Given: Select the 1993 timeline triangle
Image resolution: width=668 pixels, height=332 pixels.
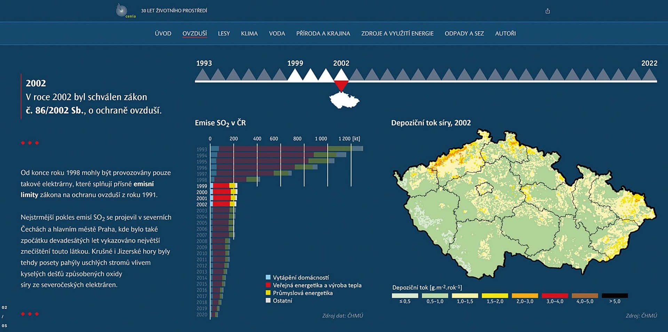Looking at the screenshot, I should click(x=203, y=75).
